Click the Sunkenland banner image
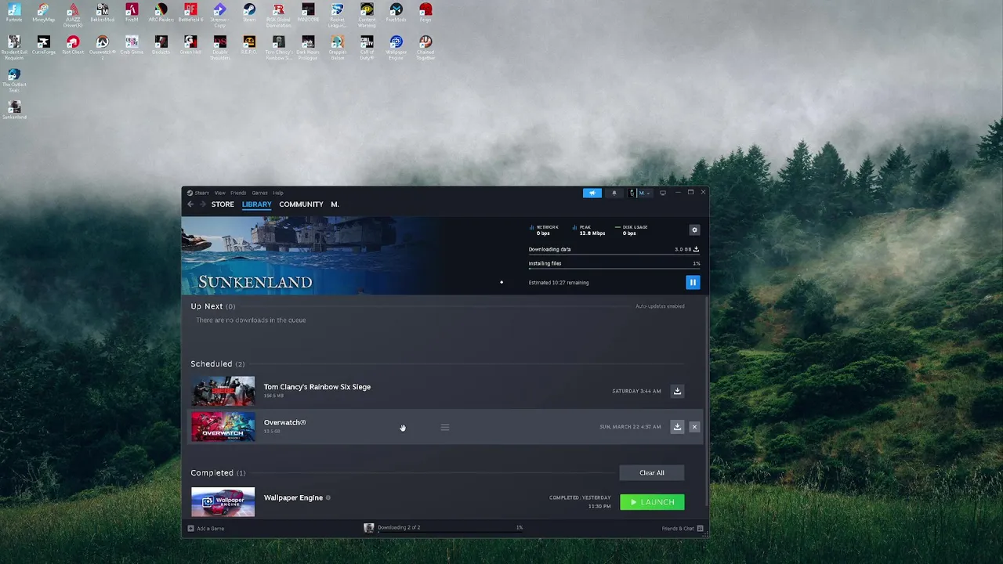Image resolution: width=1003 pixels, height=564 pixels. pyautogui.click(x=309, y=255)
